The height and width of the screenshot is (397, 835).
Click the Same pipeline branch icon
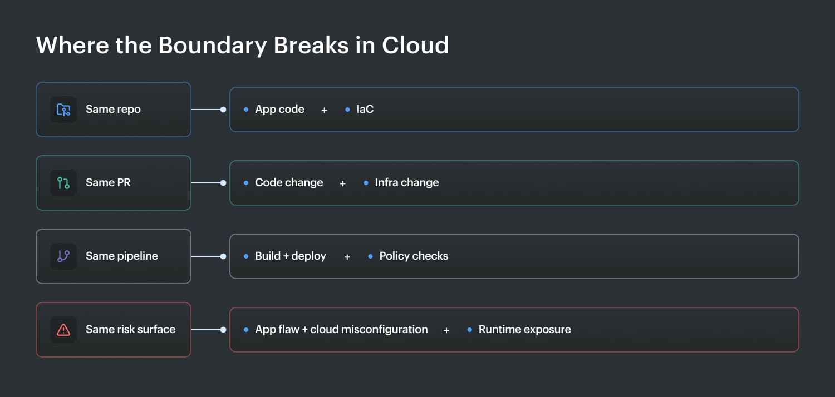pyautogui.click(x=63, y=256)
